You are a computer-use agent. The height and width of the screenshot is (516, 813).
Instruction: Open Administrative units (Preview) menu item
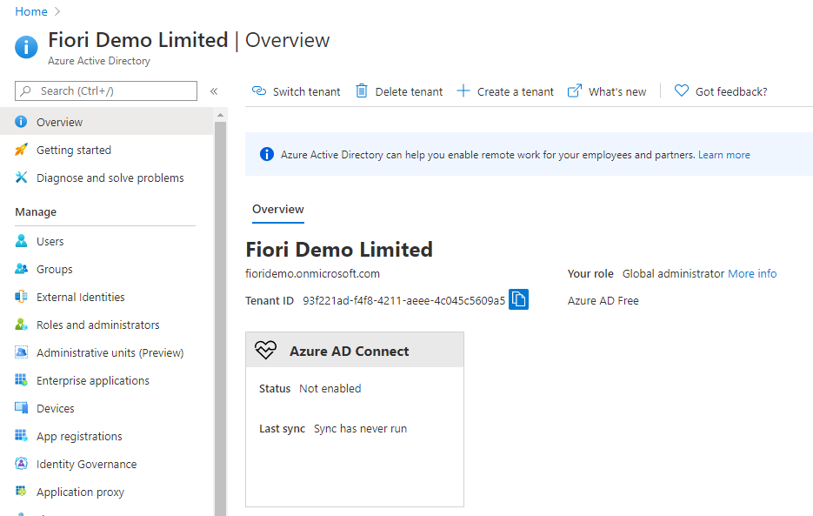(x=106, y=352)
